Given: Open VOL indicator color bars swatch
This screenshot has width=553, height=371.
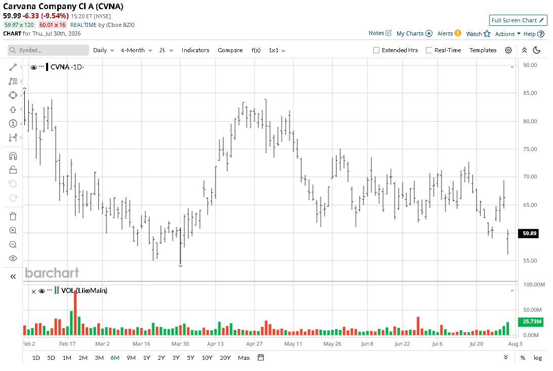Looking at the screenshot, I should [x=56, y=290].
